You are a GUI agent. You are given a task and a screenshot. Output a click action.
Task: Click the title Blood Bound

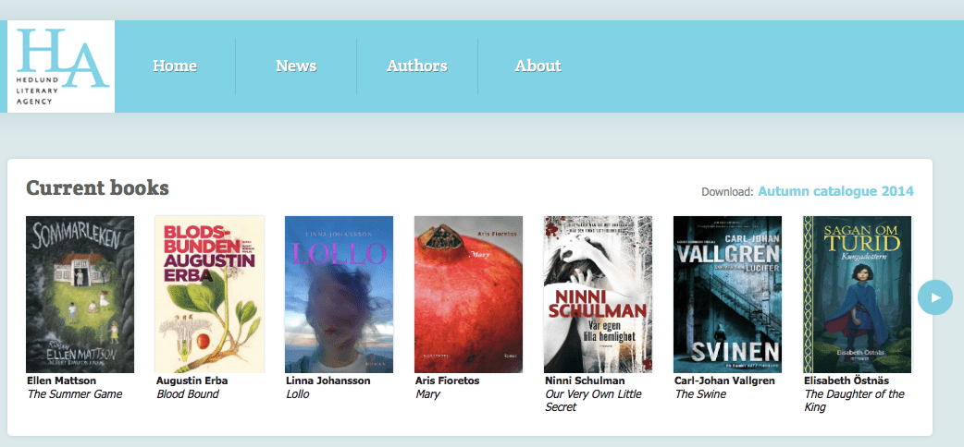tap(188, 394)
